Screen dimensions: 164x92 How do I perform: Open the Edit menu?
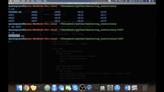click(28, 1)
